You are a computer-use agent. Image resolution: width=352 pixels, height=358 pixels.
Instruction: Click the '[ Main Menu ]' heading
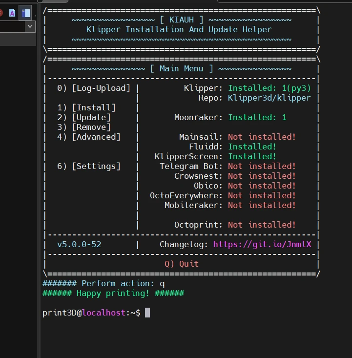click(x=182, y=69)
